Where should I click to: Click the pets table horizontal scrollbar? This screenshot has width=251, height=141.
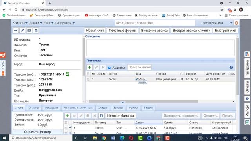(143, 101)
